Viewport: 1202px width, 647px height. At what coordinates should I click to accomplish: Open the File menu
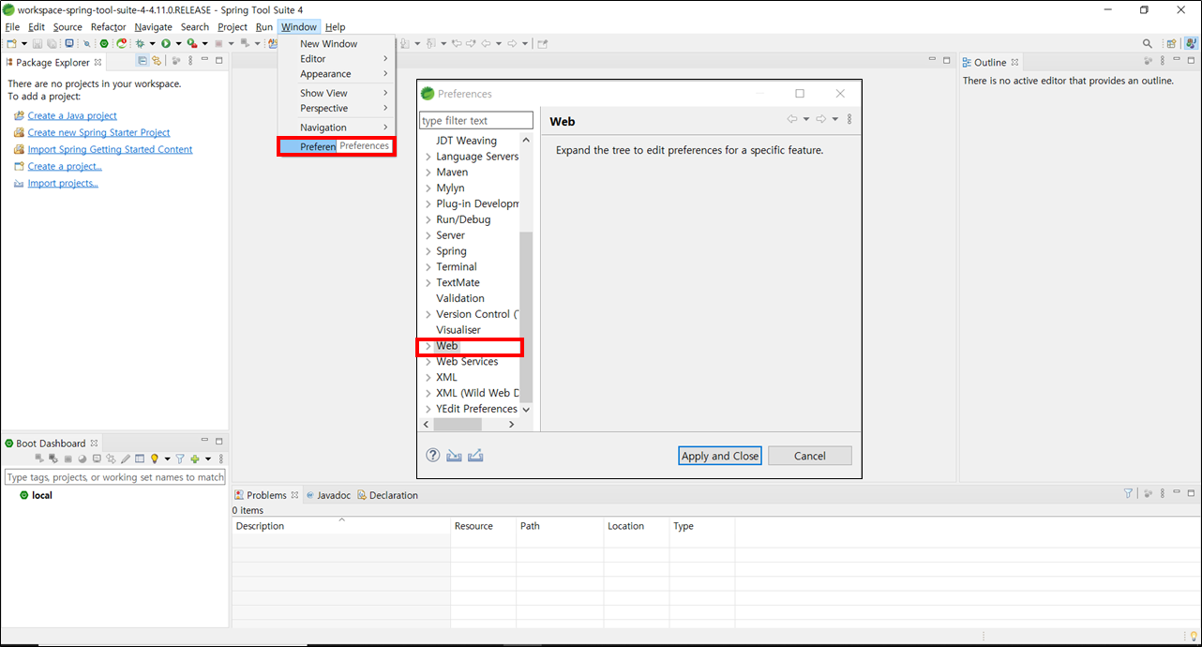[12, 27]
